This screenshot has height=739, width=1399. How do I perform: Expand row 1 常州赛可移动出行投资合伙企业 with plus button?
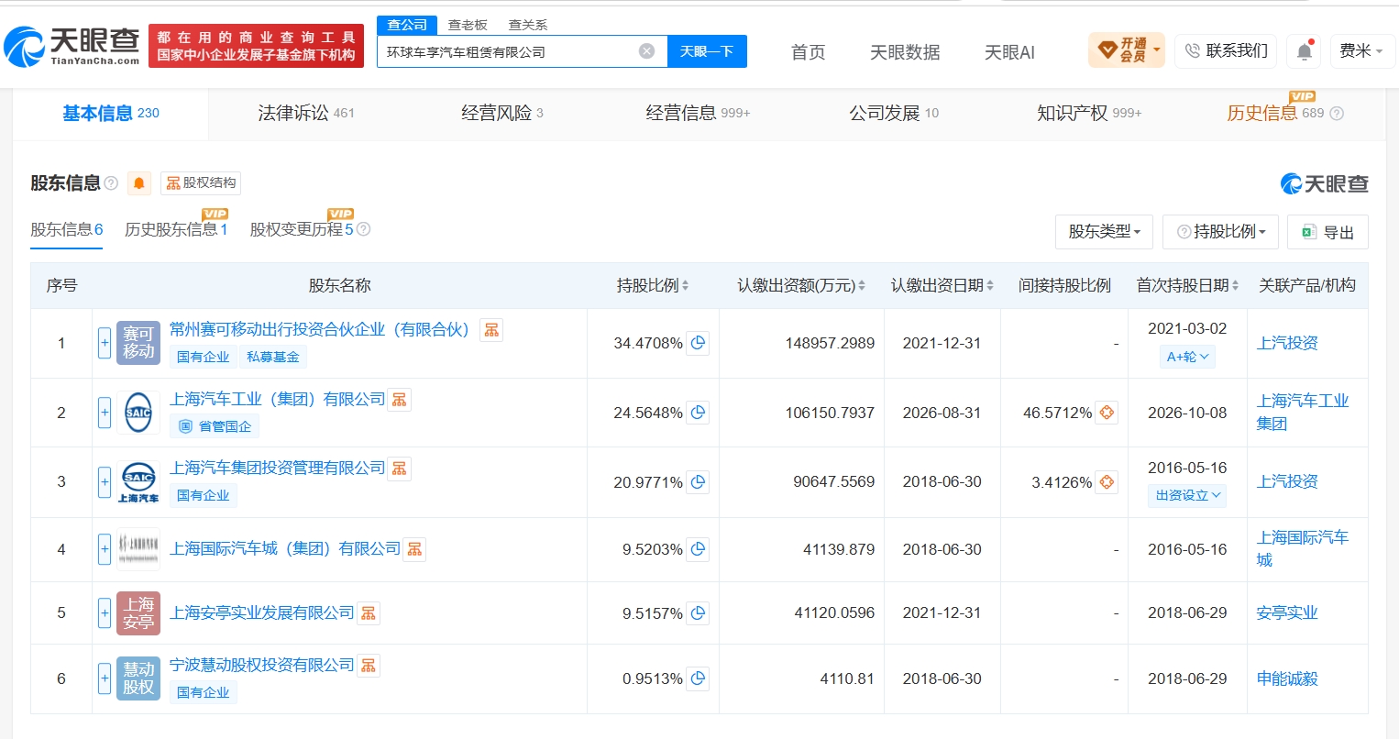coord(105,343)
